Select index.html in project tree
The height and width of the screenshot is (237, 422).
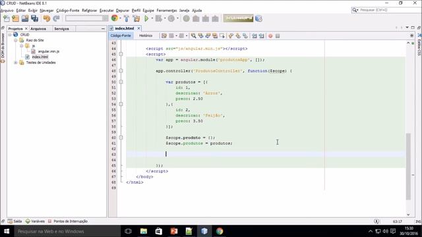[x=40, y=57]
